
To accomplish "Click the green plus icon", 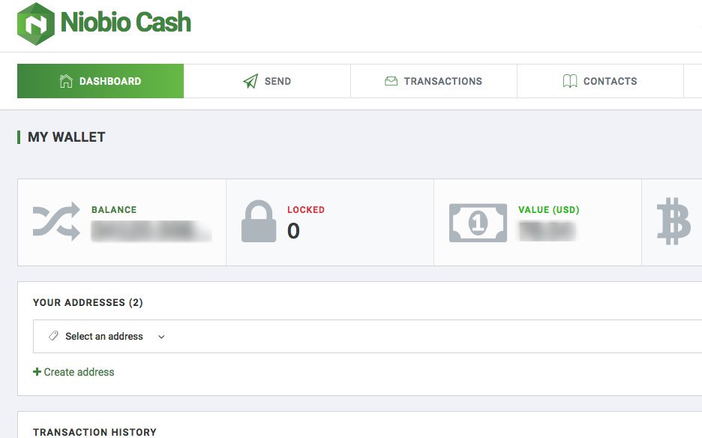I will click(37, 372).
